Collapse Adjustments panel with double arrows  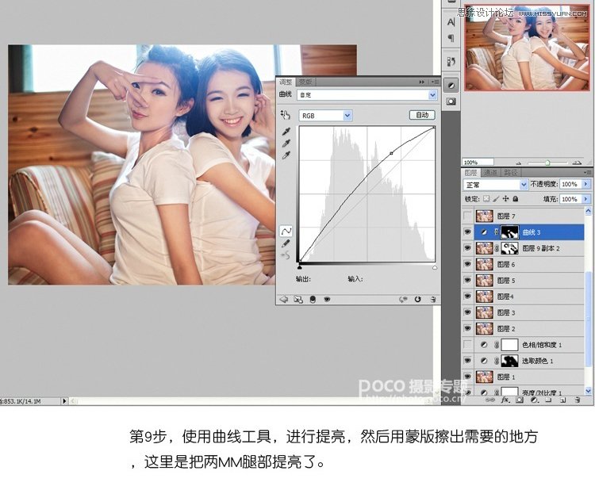422,82
